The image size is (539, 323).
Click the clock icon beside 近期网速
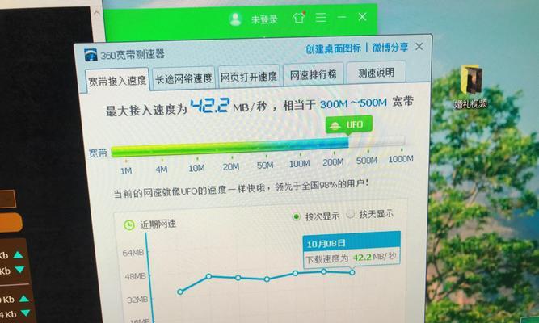(129, 225)
